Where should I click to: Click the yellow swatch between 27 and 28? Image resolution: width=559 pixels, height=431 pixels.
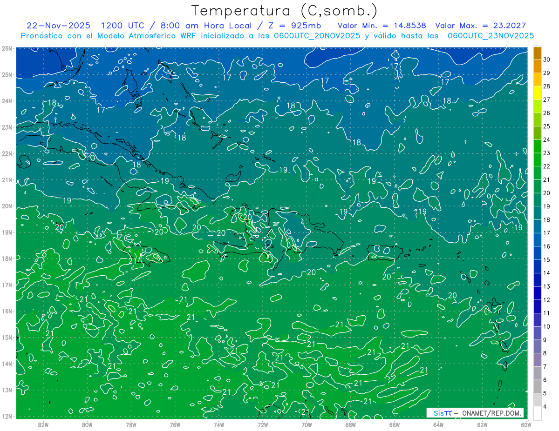pos(537,93)
